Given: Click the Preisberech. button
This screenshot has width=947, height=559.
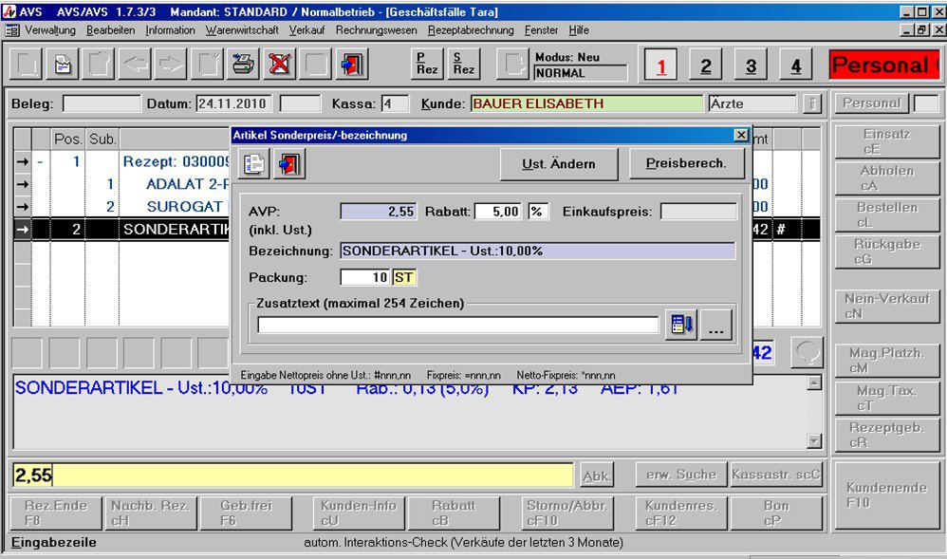Looking at the screenshot, I should 686,163.
